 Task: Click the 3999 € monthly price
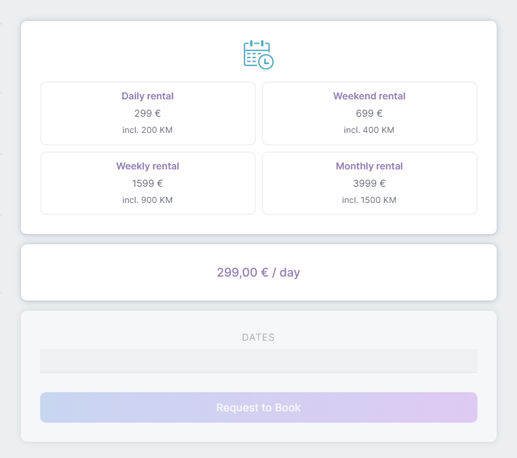[369, 183]
